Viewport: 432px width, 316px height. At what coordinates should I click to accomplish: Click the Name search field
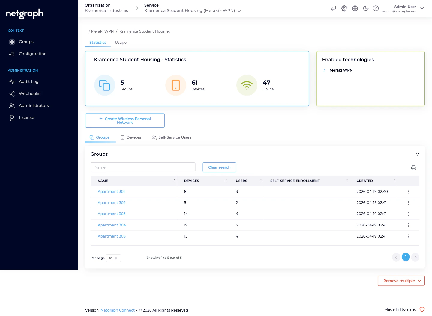coord(143,167)
